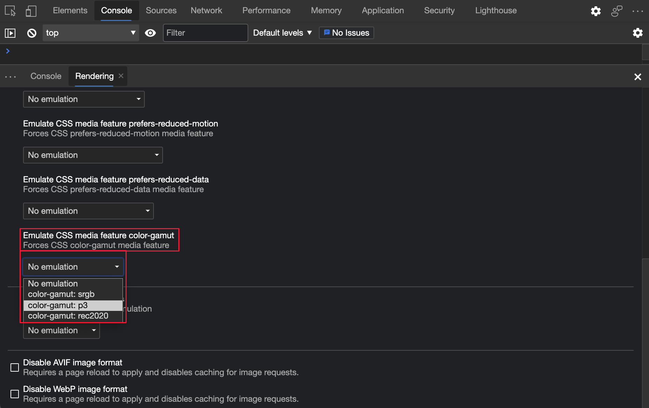Switch to the Network tab
649x408 pixels.
(206, 10)
